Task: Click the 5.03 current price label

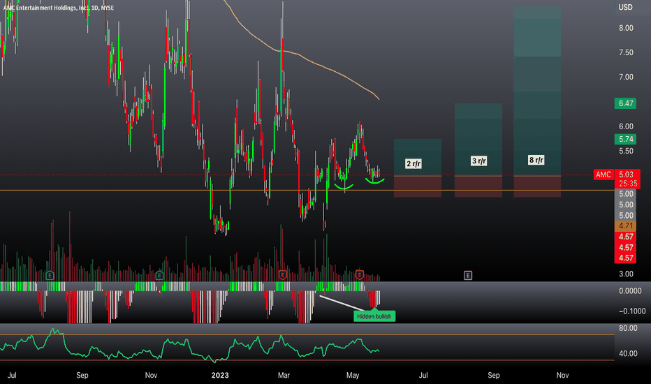Action: [626, 175]
